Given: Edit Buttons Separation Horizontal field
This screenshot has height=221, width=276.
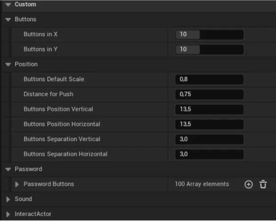Looking at the screenshot, I should (209, 154).
